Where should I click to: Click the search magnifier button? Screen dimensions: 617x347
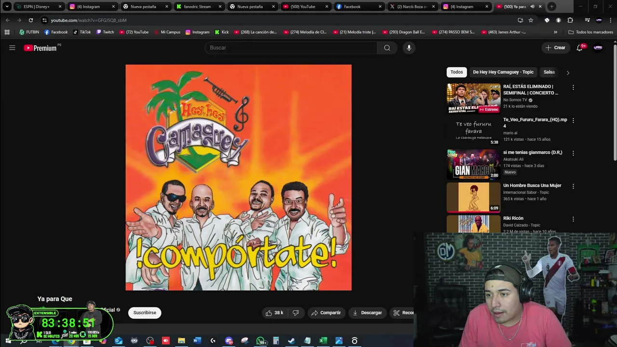pyautogui.click(x=387, y=48)
